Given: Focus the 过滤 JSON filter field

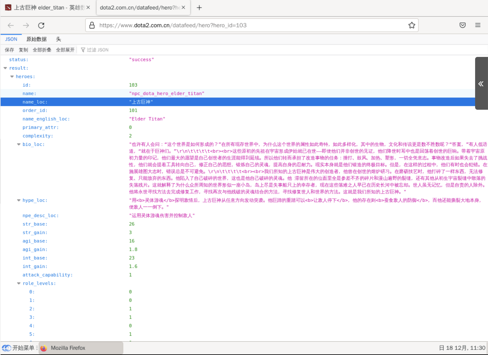Looking at the screenshot, I should 98,50.
